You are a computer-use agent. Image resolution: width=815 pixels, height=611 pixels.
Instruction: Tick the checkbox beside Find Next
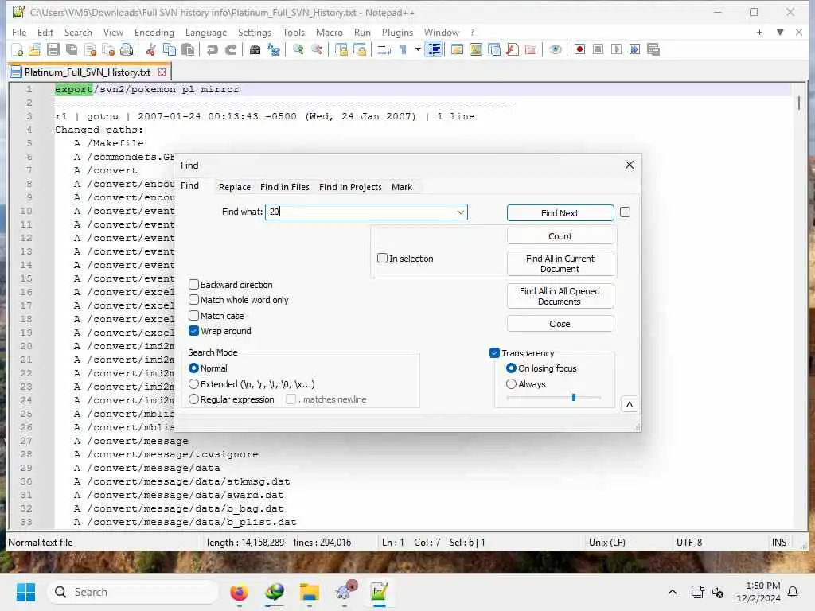(626, 212)
